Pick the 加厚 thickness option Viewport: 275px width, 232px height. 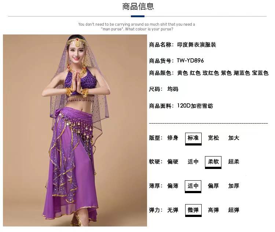(234, 186)
